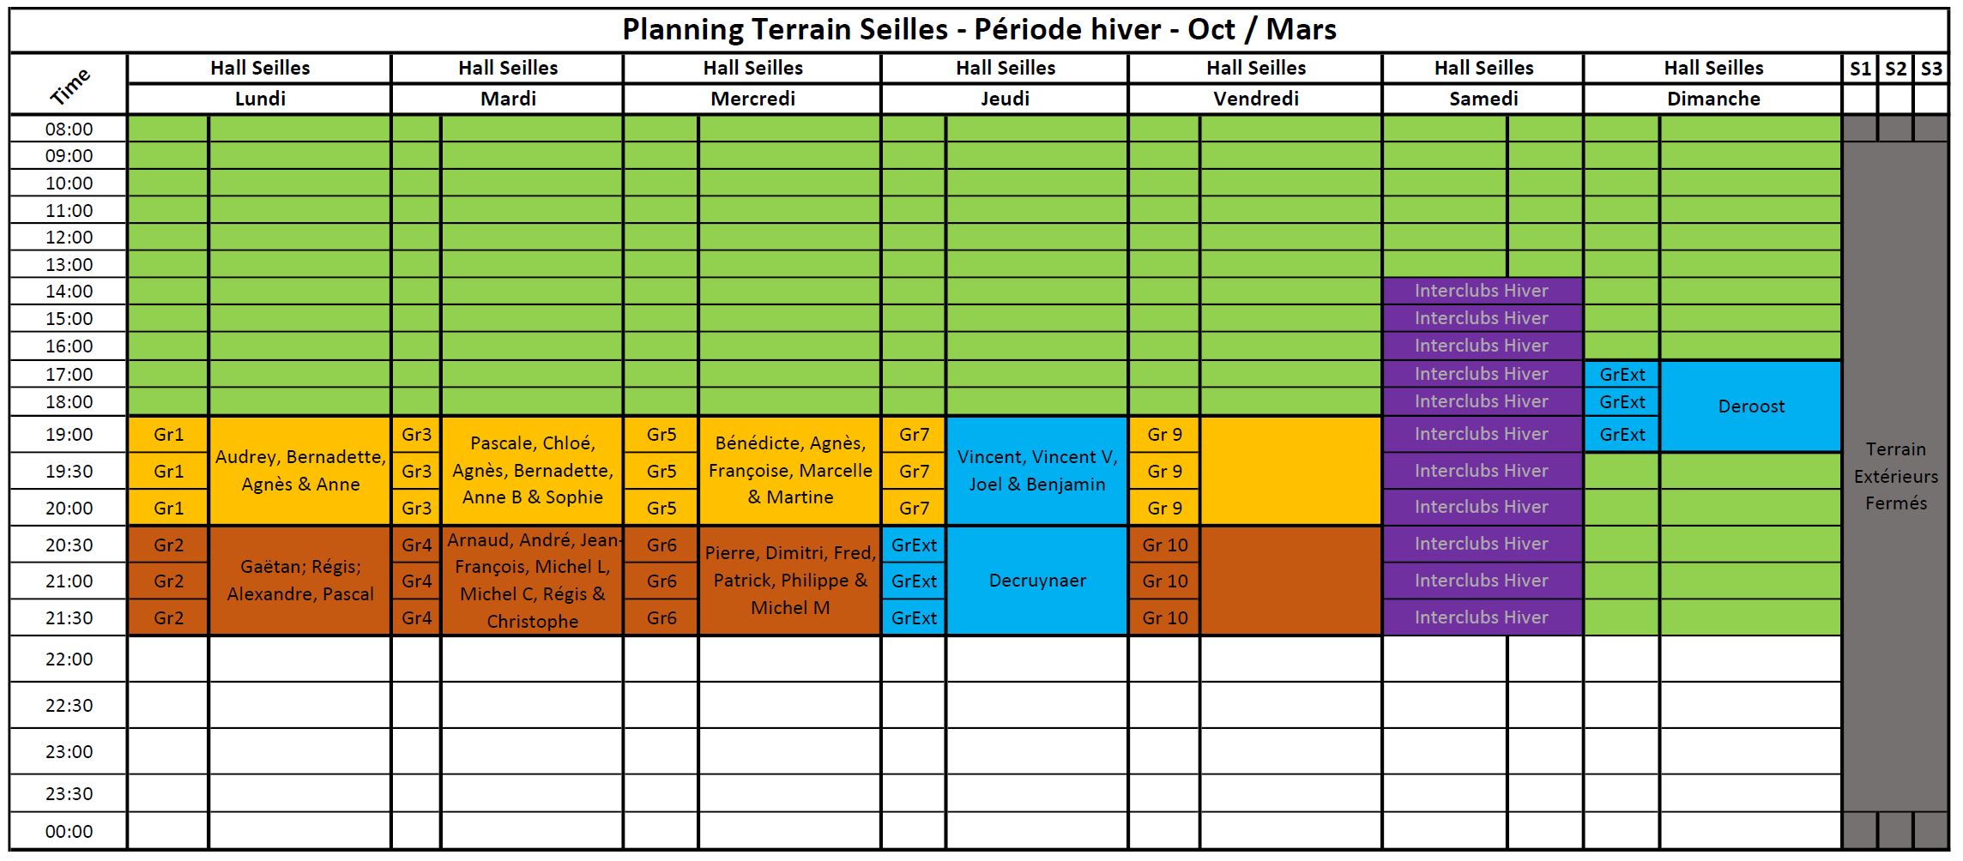Click the Gr3 cell at 19:30 on Mardi

coord(416,471)
